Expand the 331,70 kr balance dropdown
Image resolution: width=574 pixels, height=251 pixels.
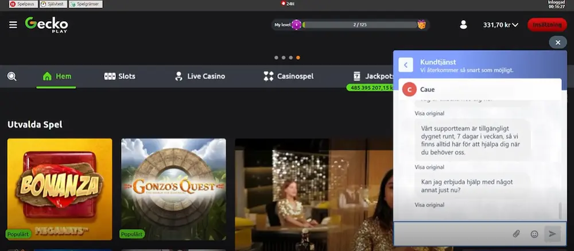coord(501,25)
